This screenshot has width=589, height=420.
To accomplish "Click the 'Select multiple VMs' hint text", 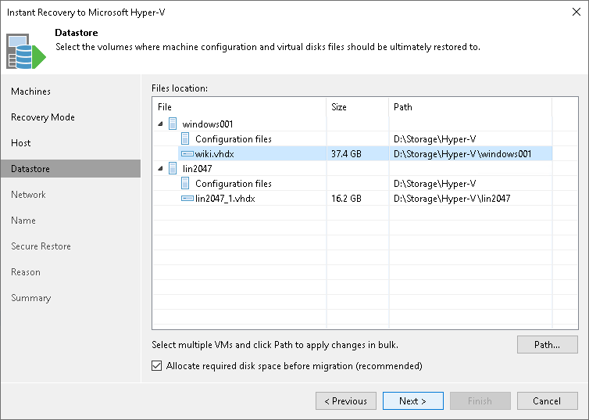I will [x=275, y=345].
